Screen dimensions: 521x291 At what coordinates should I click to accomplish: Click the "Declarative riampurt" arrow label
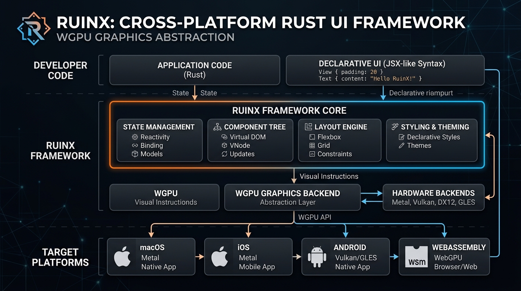[421, 93]
